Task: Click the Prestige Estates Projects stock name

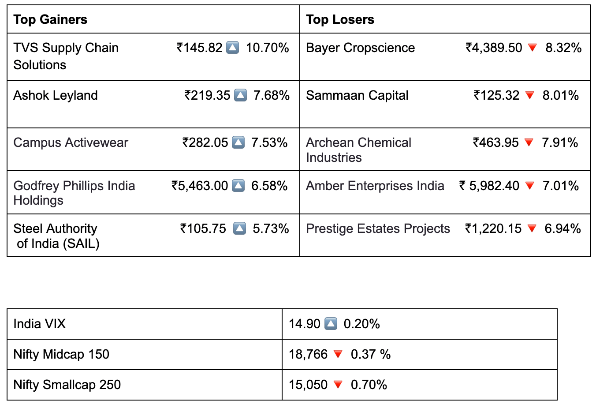Action: [378, 228]
